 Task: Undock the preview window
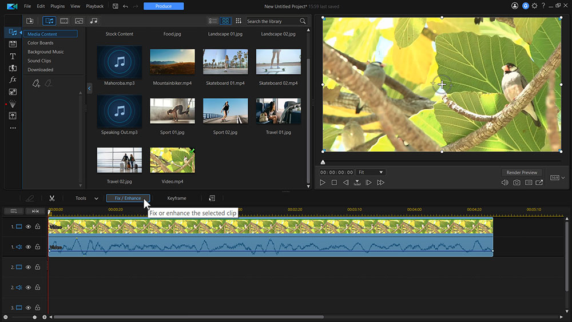(x=540, y=182)
